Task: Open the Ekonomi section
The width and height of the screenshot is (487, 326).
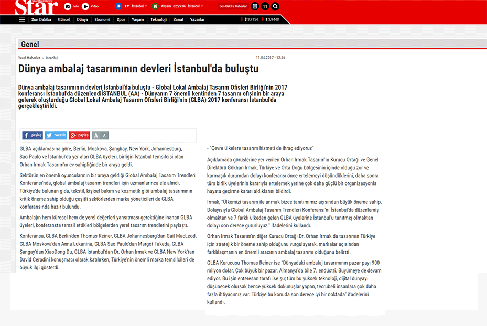Action: 102,19
